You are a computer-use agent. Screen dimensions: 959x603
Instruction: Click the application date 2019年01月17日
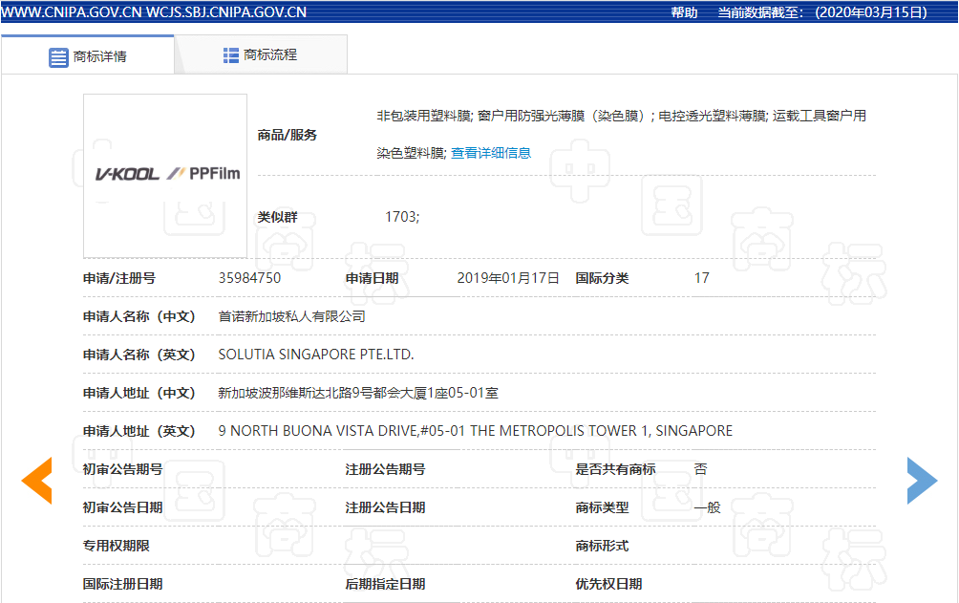(x=507, y=278)
